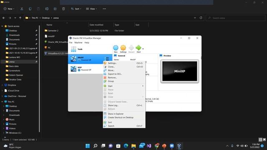The width and height of the screenshot is (267, 150).
Task: Open the File menu in VirtualBox
Action: point(71,42)
